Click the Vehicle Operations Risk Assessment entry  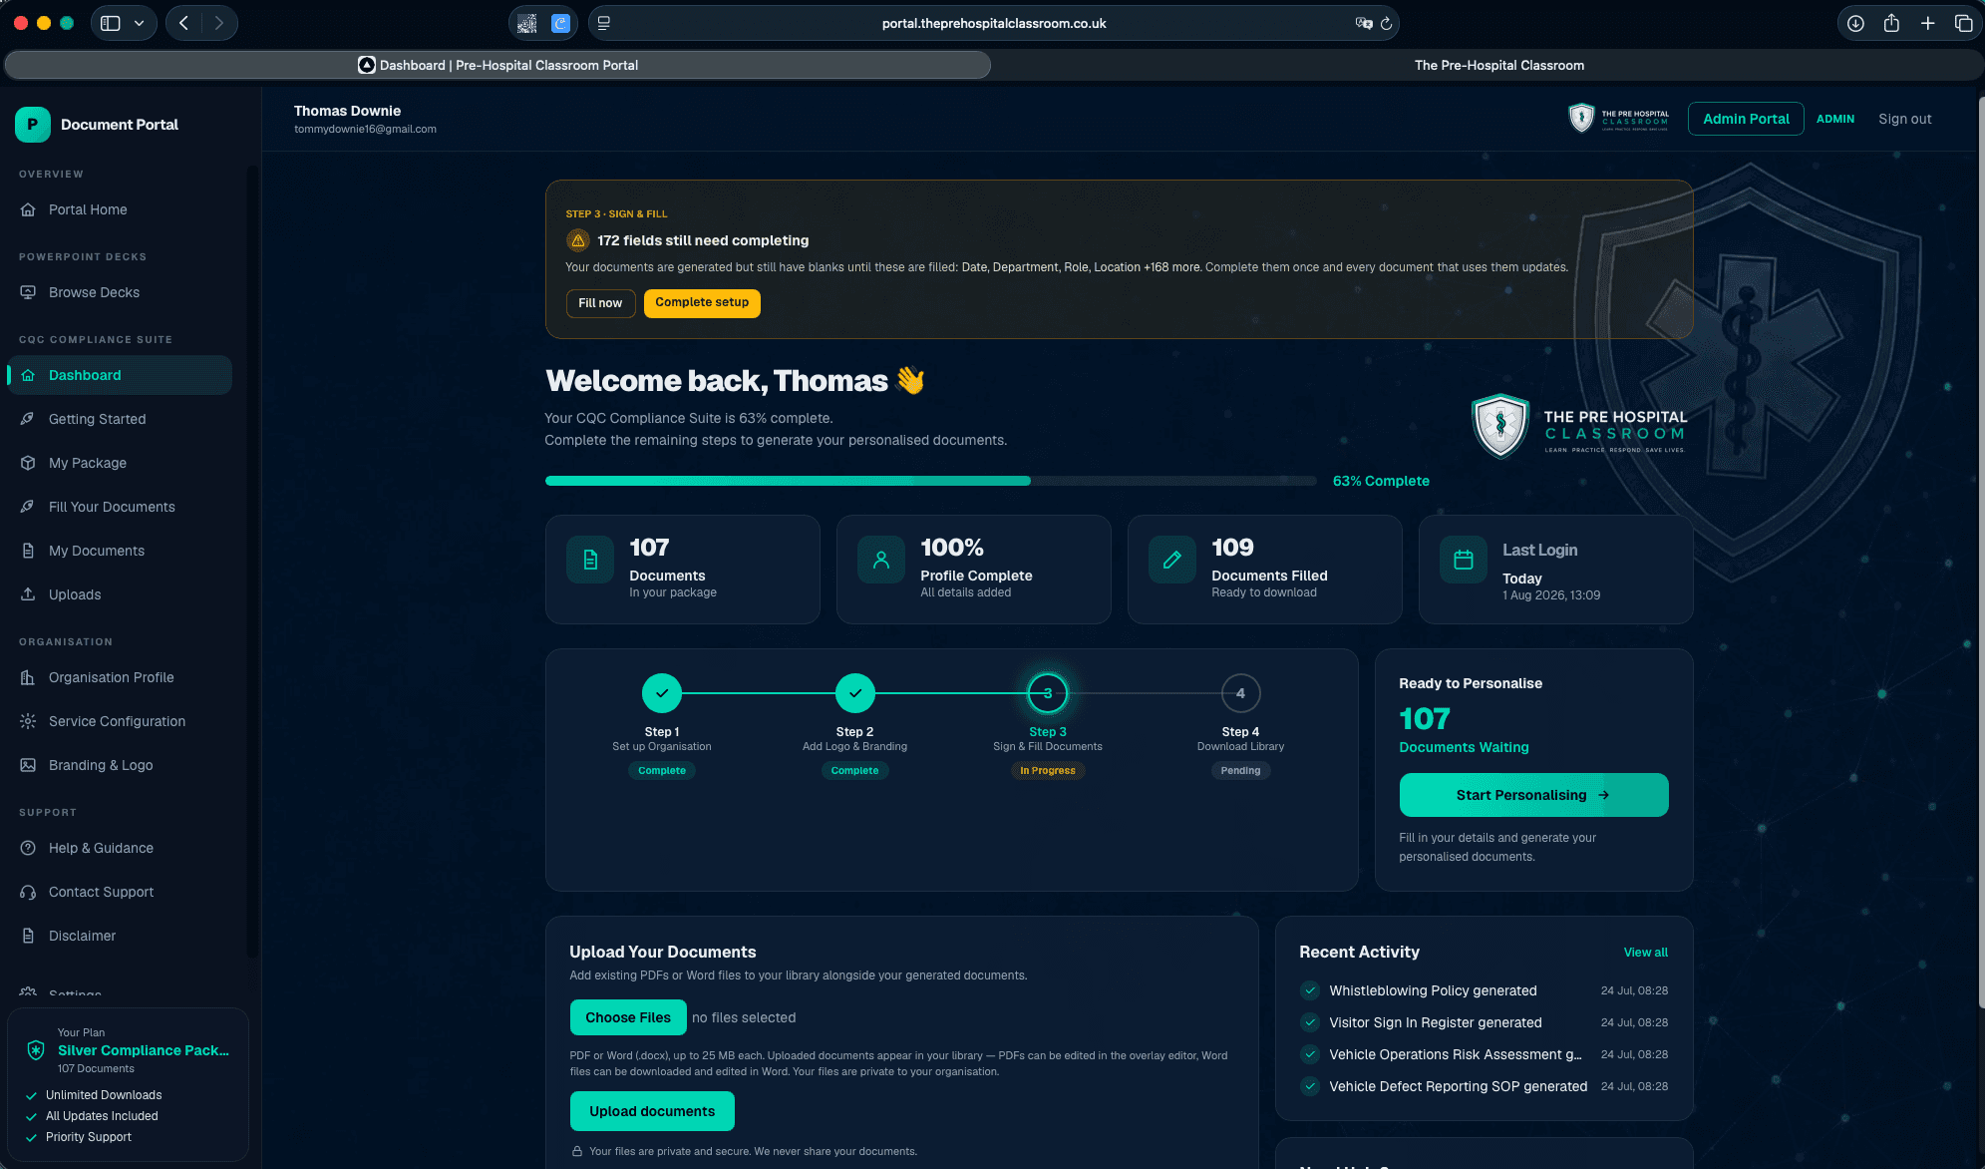[x=1484, y=1054]
